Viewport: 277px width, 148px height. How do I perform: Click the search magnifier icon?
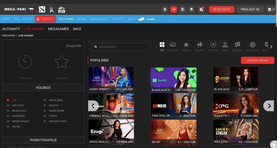(96, 47)
